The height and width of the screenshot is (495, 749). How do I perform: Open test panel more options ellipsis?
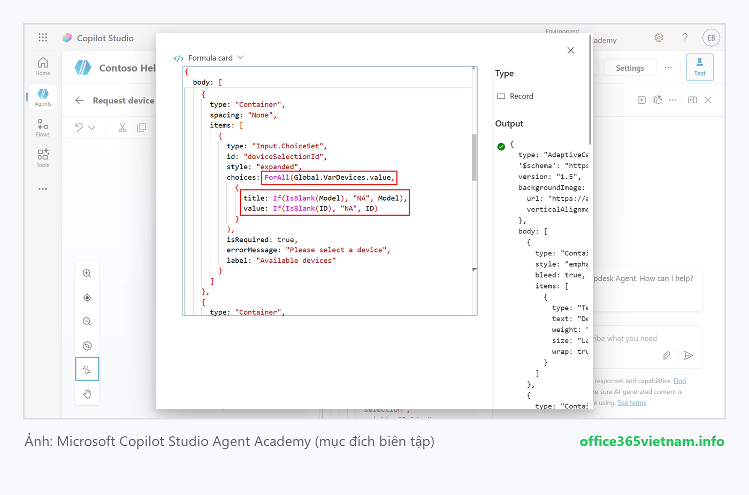click(x=672, y=100)
